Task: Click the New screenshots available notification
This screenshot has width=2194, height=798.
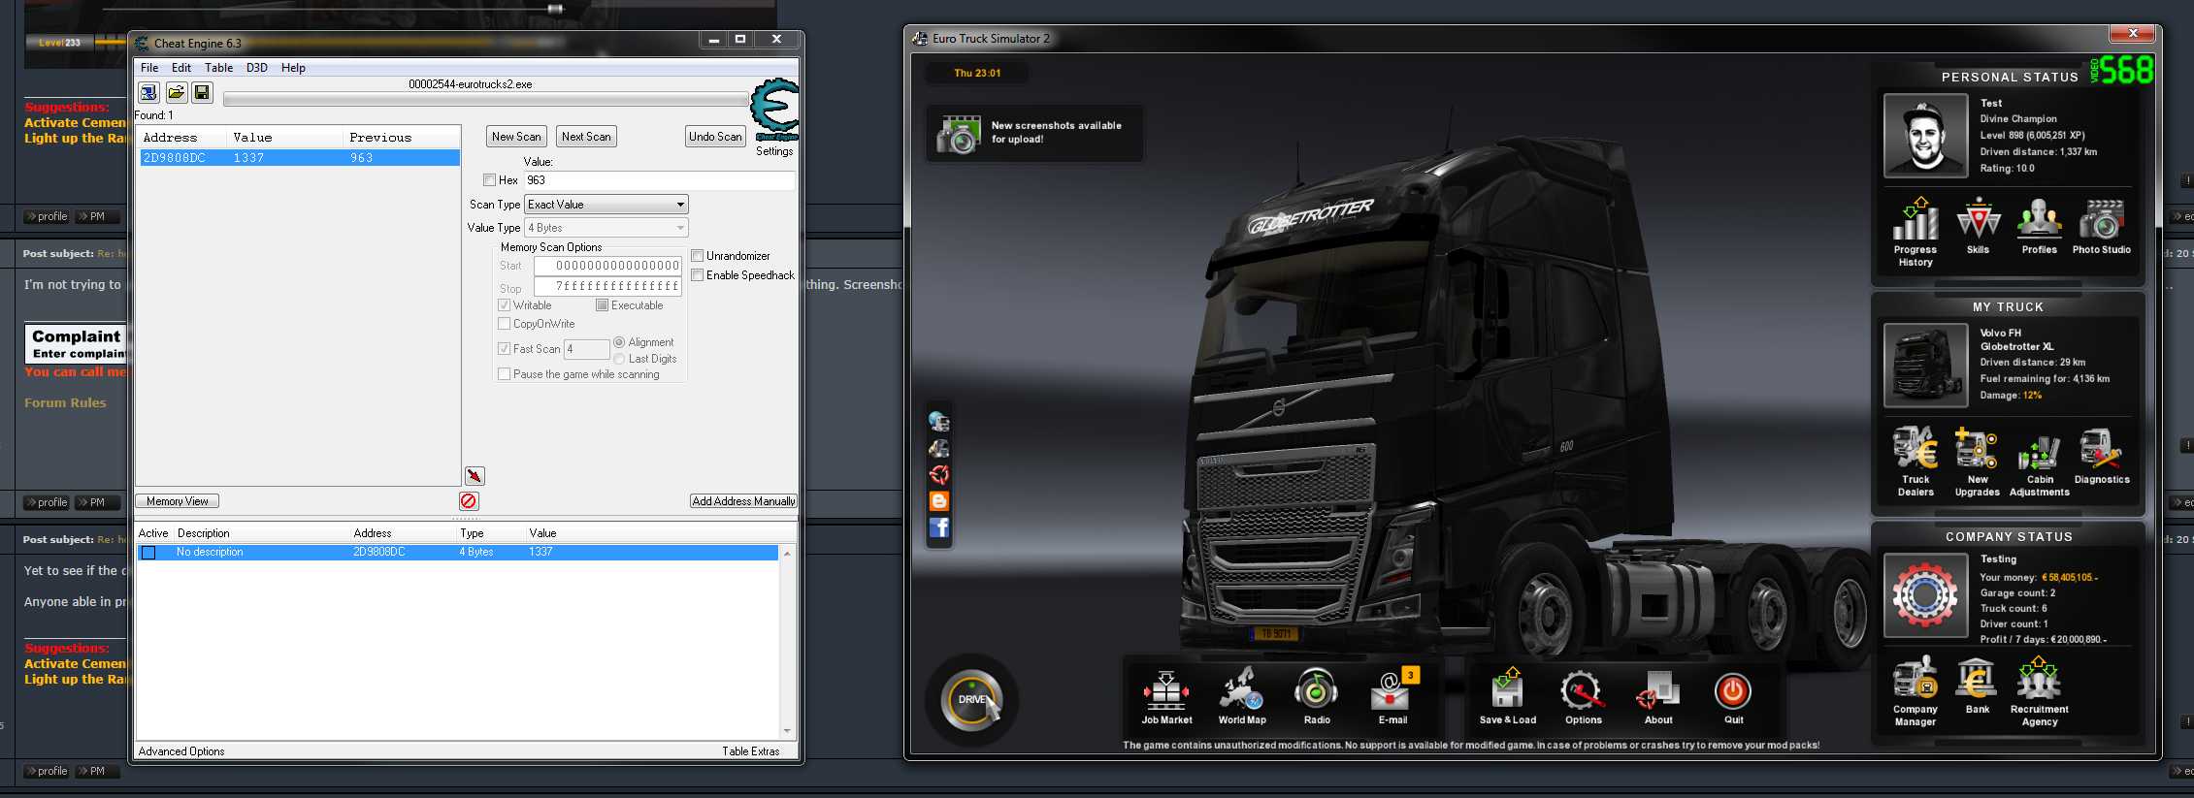Action: point(1033,134)
